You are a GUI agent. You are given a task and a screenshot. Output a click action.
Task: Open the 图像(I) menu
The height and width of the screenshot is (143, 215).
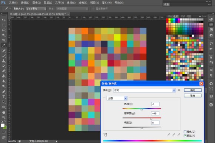tap(36, 3)
